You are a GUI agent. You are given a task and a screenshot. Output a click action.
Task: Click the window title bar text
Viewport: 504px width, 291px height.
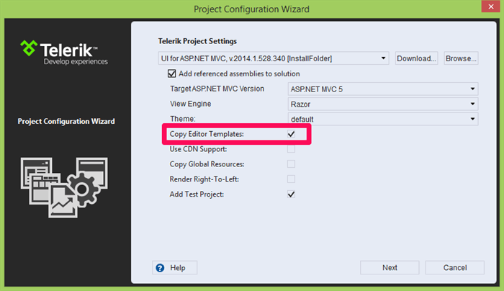pos(251,9)
